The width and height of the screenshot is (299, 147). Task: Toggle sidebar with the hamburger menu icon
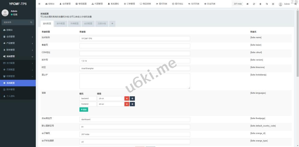pyautogui.click(x=39, y=4)
